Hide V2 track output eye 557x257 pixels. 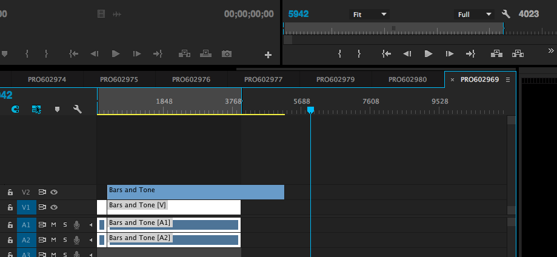click(x=54, y=192)
